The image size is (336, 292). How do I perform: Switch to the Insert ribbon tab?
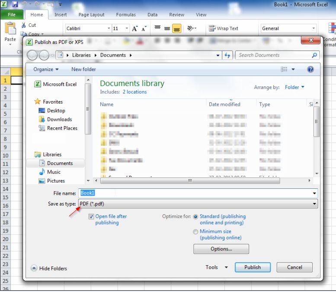(61, 15)
